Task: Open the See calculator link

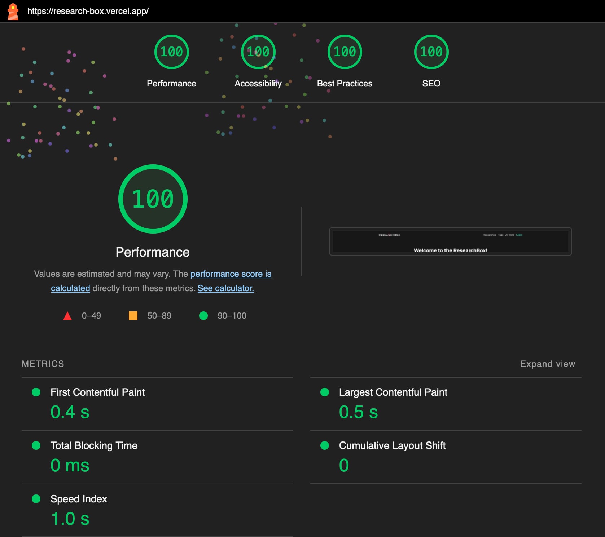Action: [x=226, y=288]
